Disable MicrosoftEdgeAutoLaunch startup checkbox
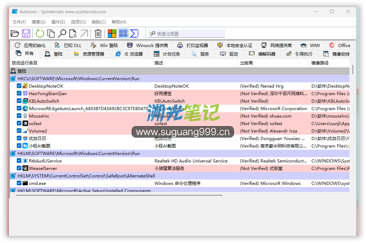Image resolution: width=366 pixels, height=243 pixels. pyautogui.click(x=19, y=108)
